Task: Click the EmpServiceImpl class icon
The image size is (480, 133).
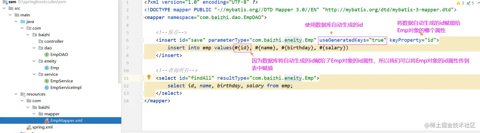Action: point(47,88)
